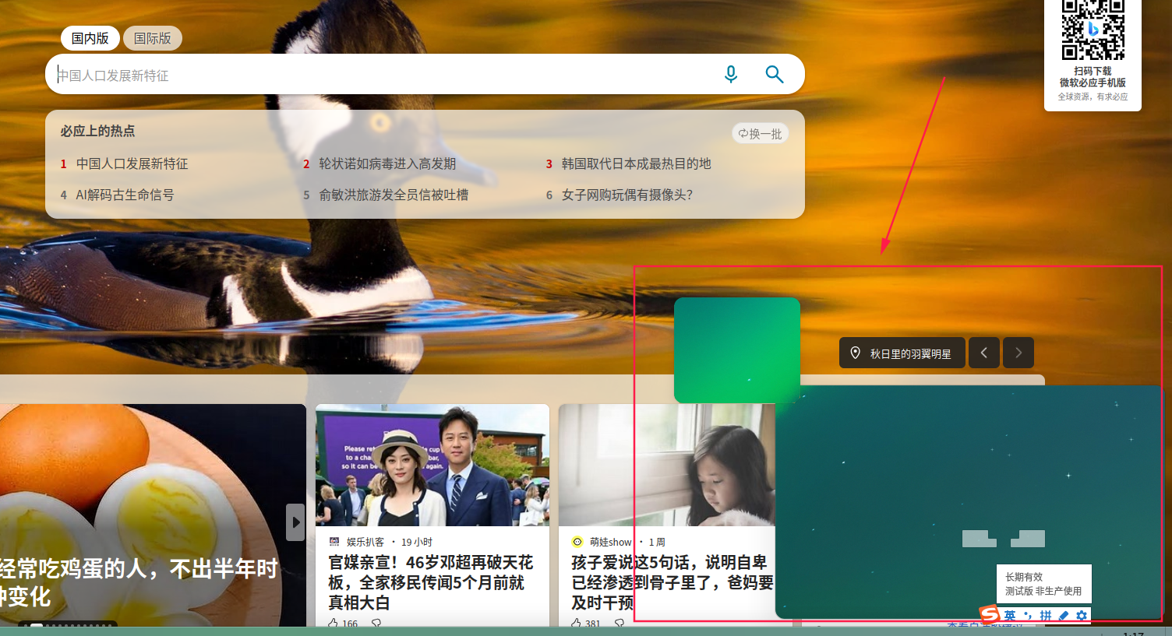
Task: Like the child article with 381 likes
Action: pos(577,624)
